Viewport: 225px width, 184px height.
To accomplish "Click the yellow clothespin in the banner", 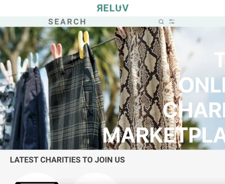I will (83, 44).
